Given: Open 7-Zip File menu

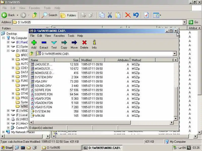Looking at the screenshot, I should coord(32,36).
